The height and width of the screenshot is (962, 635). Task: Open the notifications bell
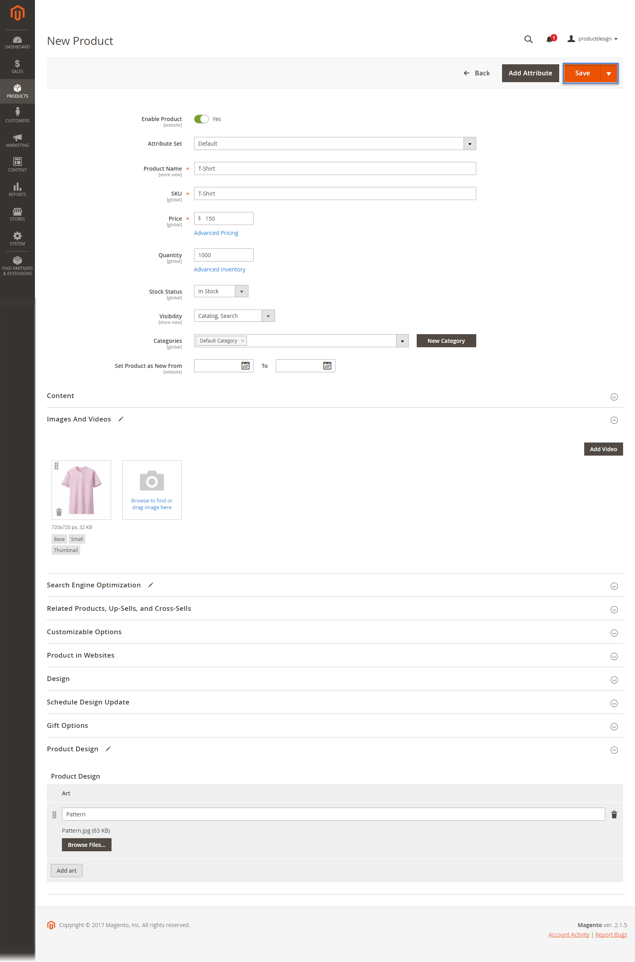coord(549,39)
